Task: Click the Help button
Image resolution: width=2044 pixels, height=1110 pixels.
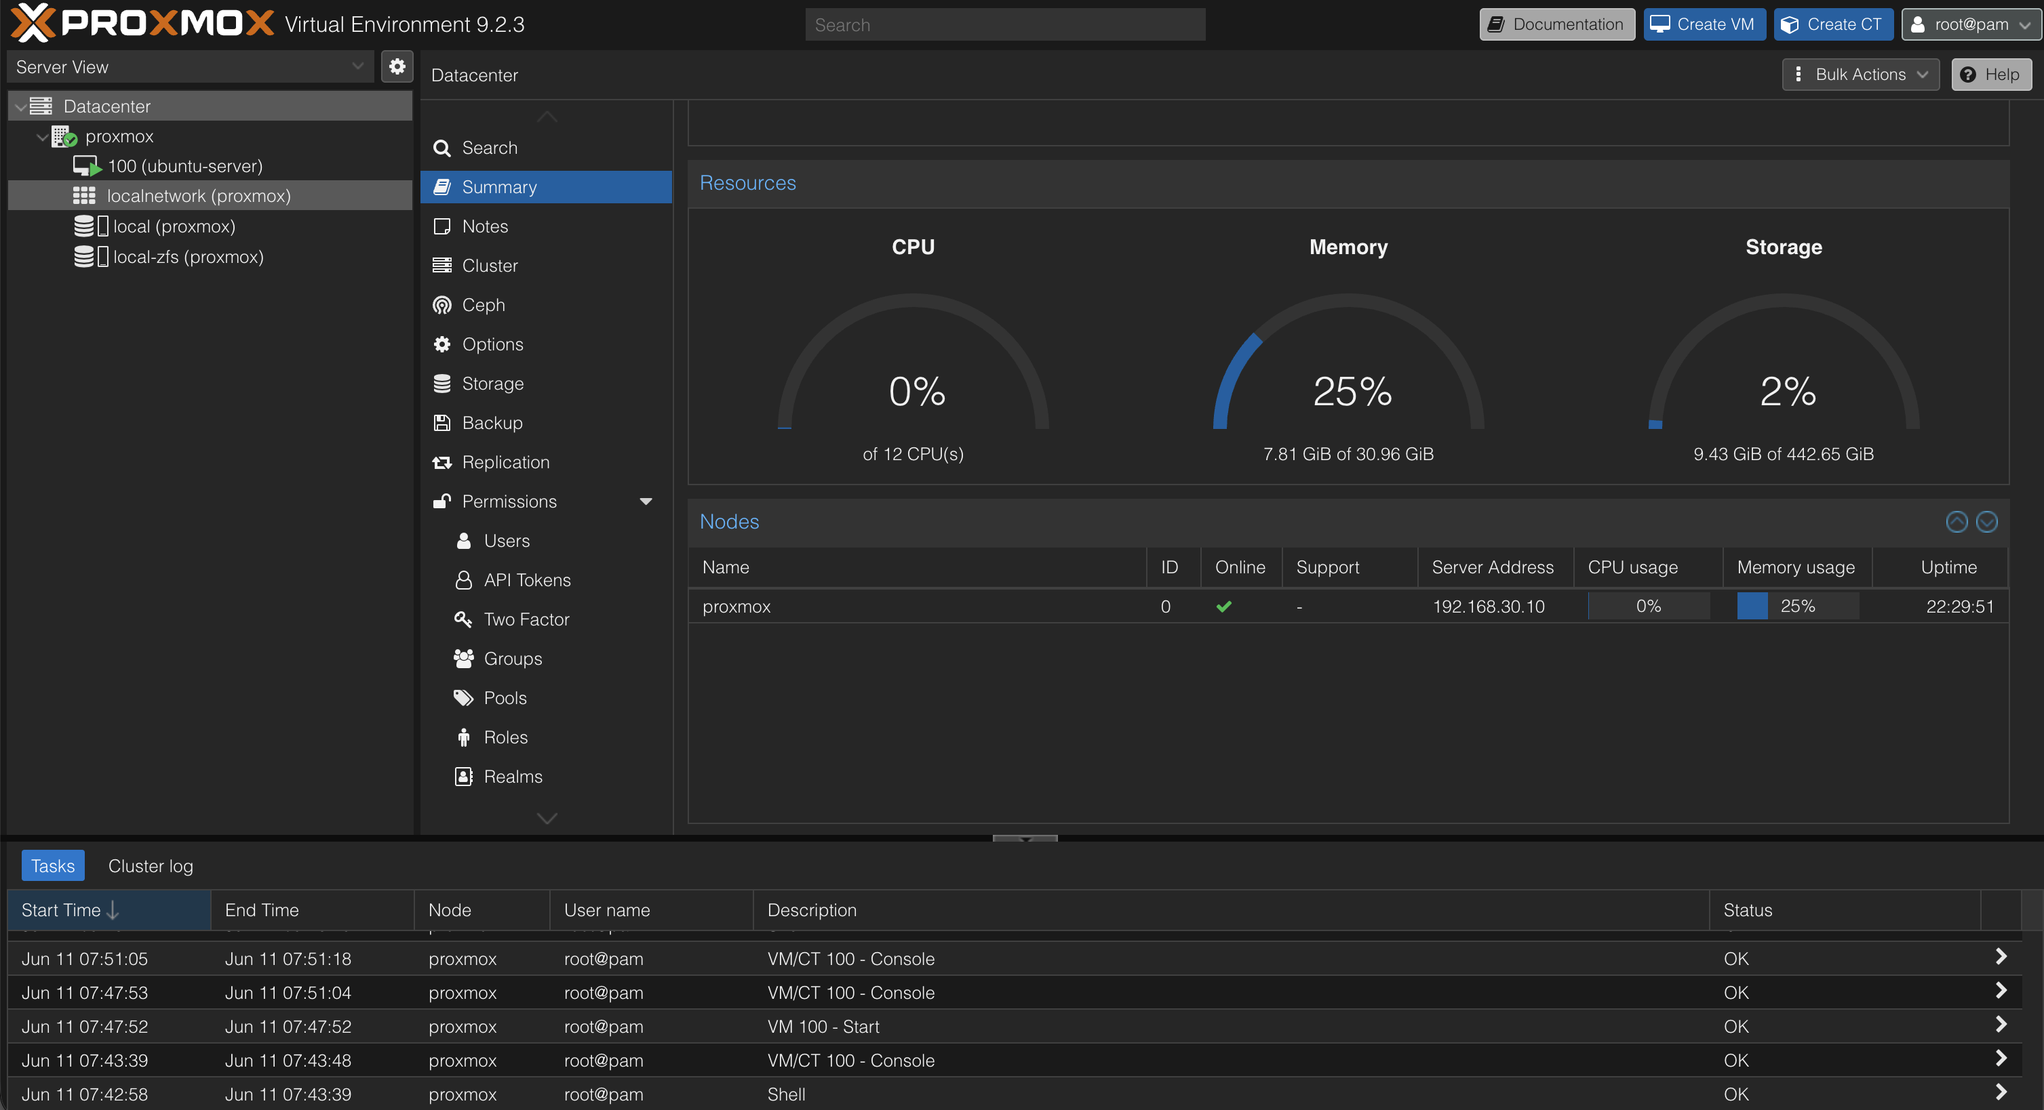Action: pyautogui.click(x=1991, y=75)
